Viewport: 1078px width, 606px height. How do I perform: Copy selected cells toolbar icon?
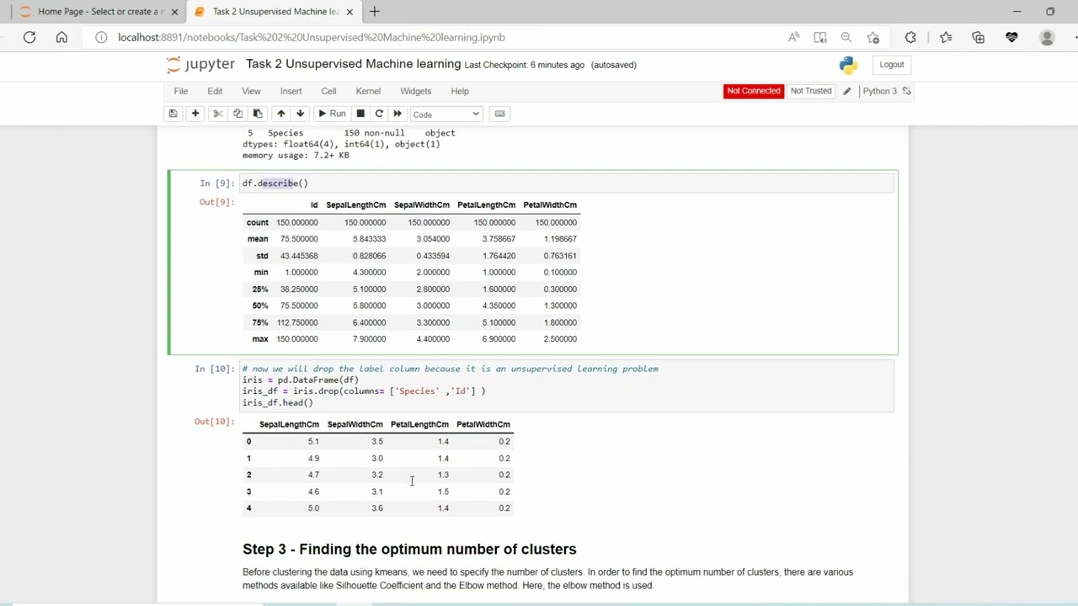pyautogui.click(x=237, y=114)
